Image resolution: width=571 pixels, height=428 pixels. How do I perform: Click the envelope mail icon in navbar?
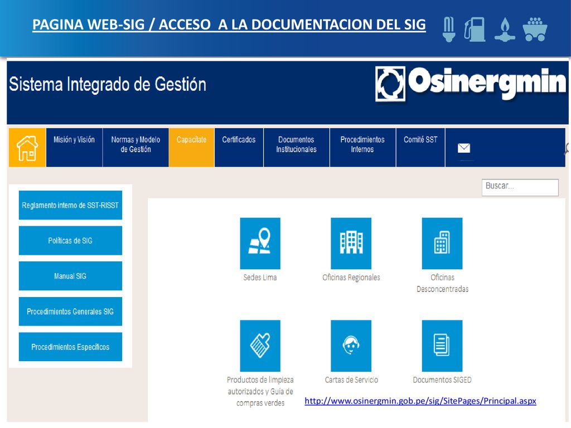(463, 148)
